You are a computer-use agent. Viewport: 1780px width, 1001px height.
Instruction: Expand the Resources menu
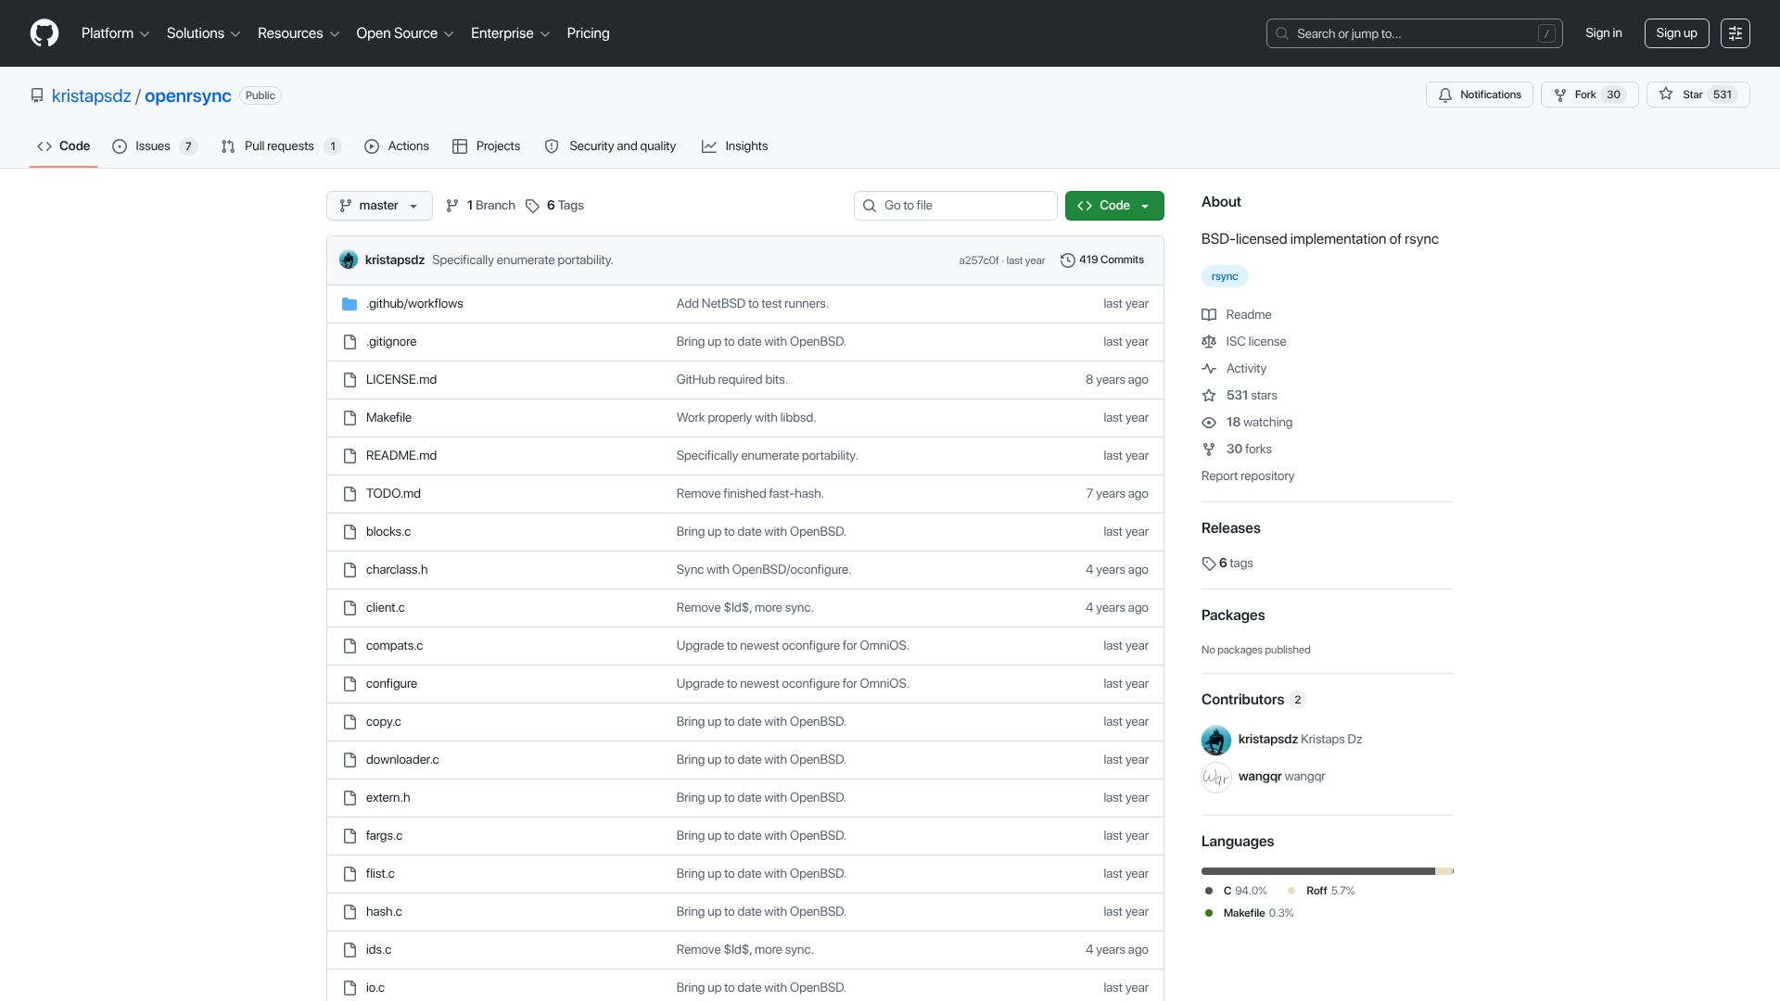[299, 33]
